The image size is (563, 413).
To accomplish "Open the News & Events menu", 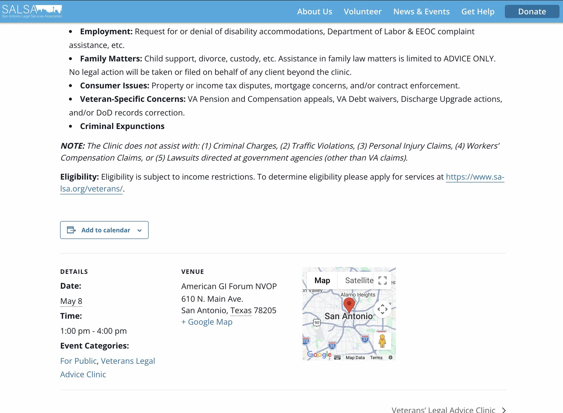I will (421, 12).
